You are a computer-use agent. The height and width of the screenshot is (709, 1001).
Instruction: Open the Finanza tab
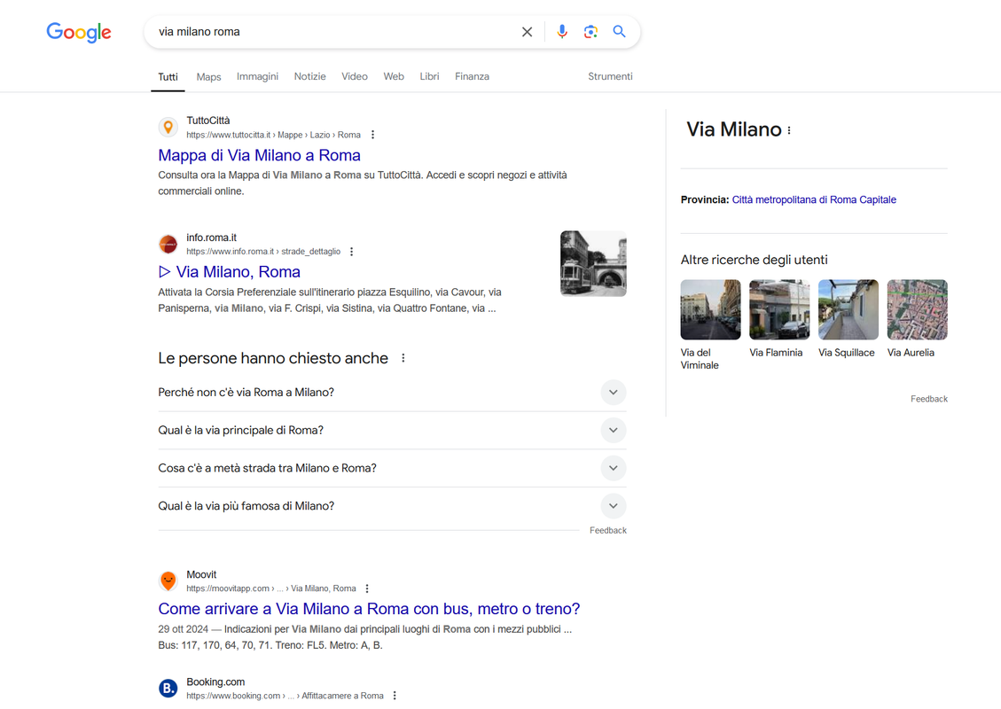point(472,76)
